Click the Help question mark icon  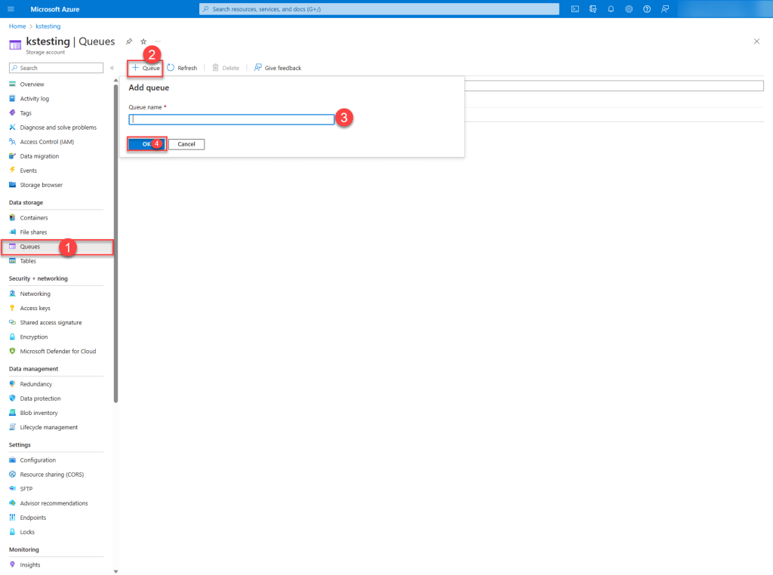[x=647, y=9]
